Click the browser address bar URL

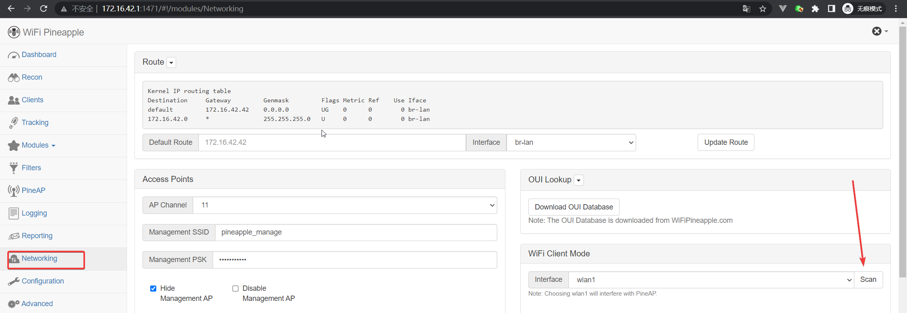coord(172,8)
